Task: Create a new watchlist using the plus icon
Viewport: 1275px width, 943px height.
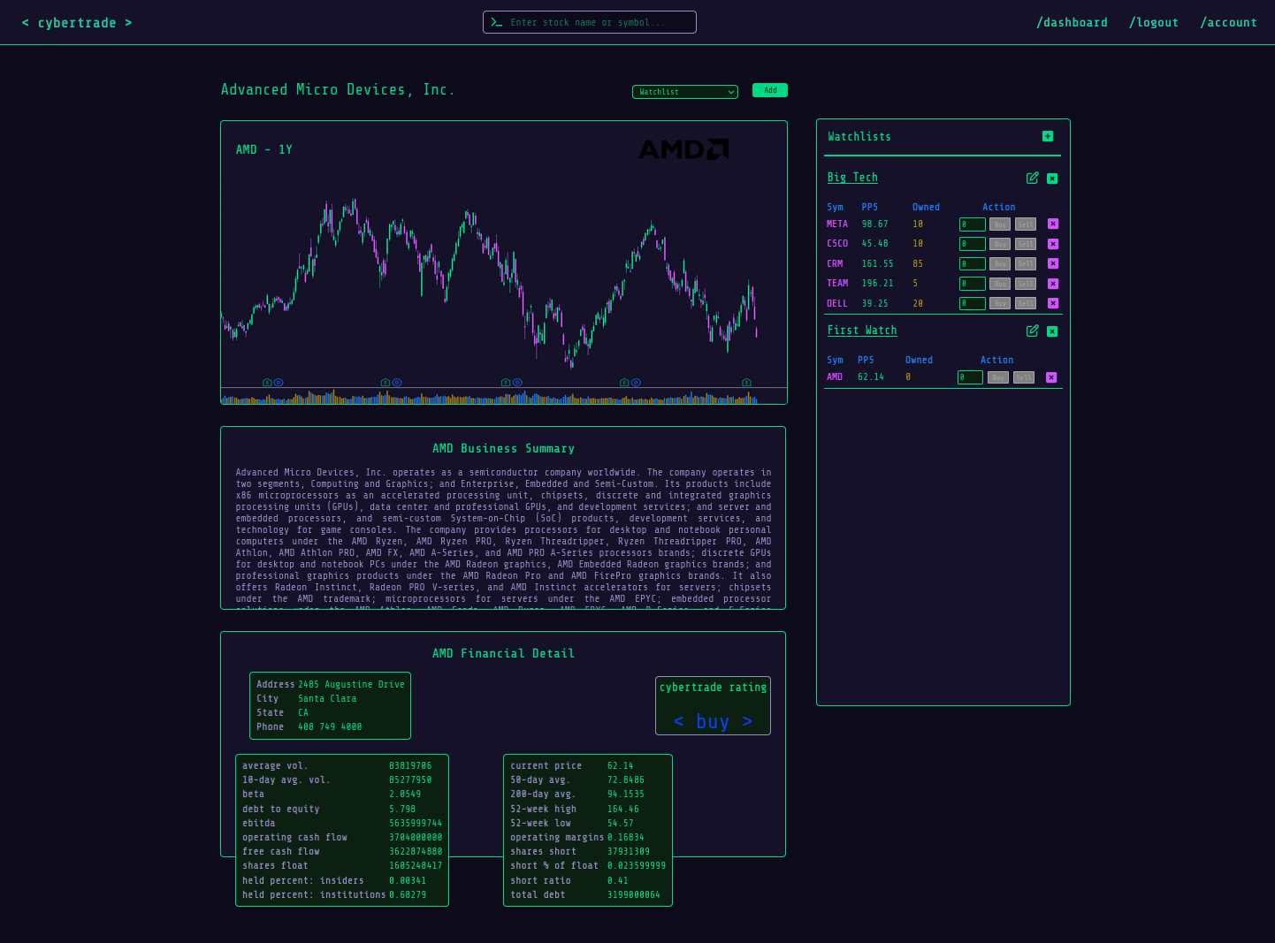Action: click(1048, 137)
